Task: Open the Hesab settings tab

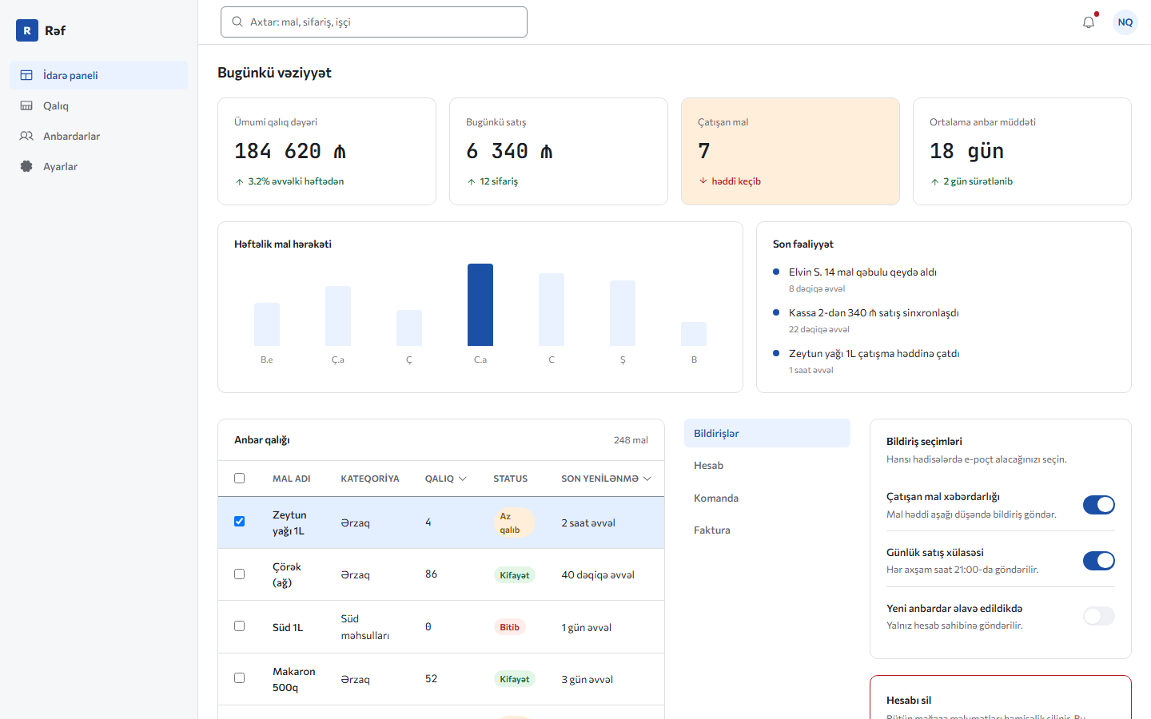Action: click(x=767, y=466)
